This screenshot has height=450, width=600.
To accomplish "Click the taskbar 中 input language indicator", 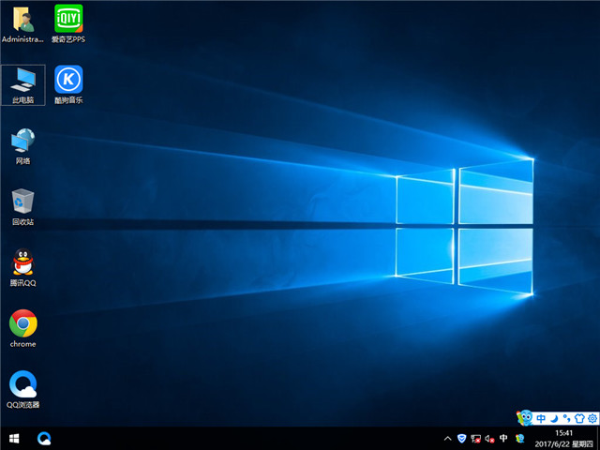I will [x=503, y=438].
